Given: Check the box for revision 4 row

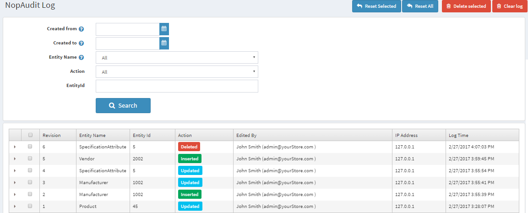Looking at the screenshot, I should pos(30,170).
